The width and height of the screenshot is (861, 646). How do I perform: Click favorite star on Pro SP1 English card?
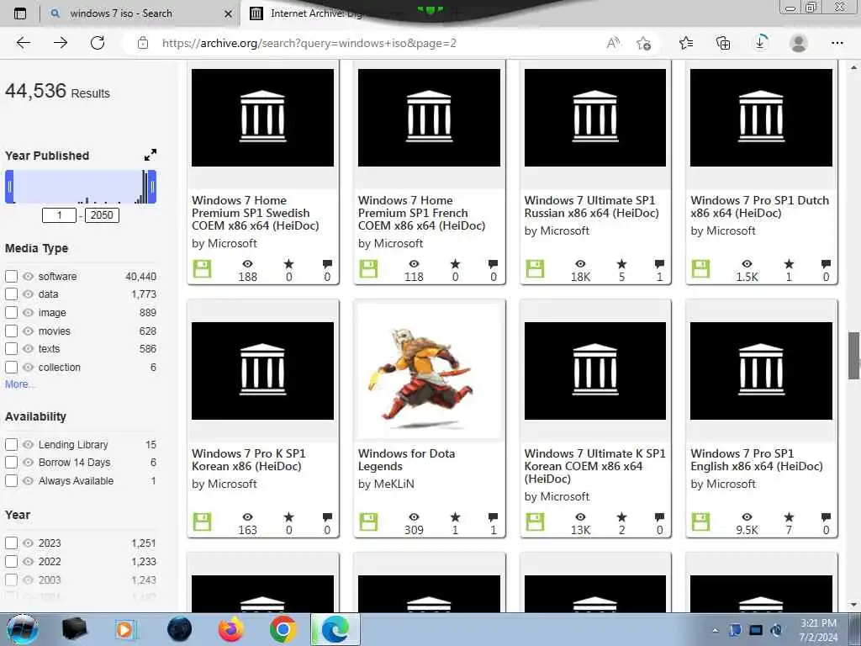tap(789, 517)
